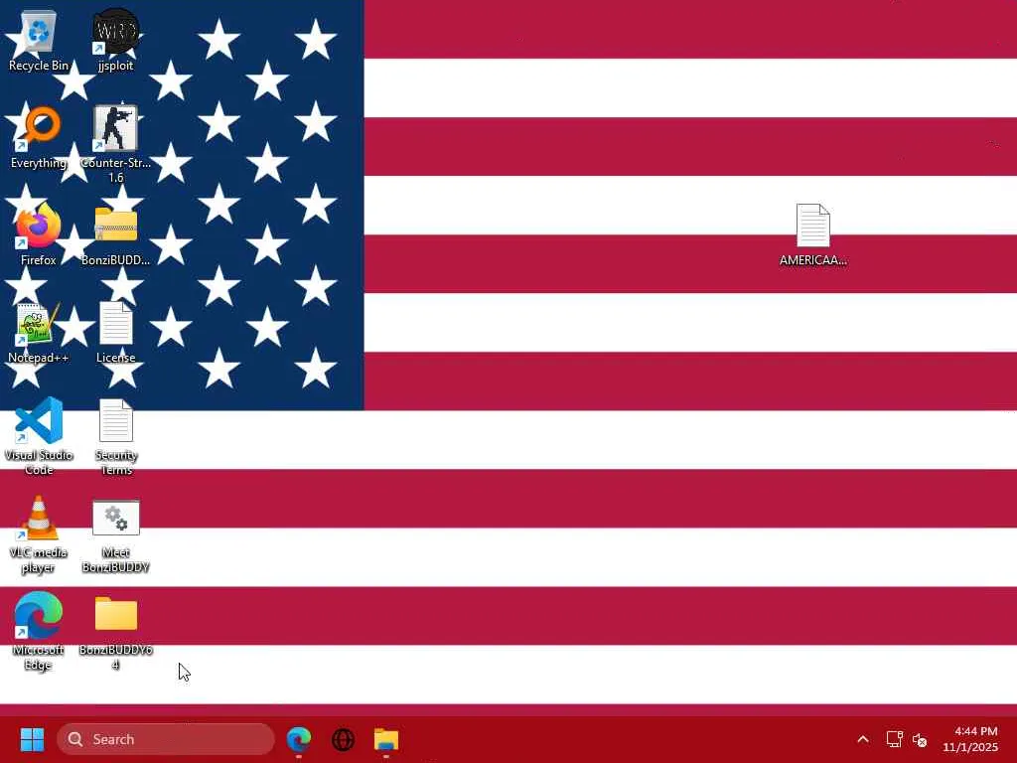
Task: Open the muted volume tray icon
Action: (x=920, y=739)
